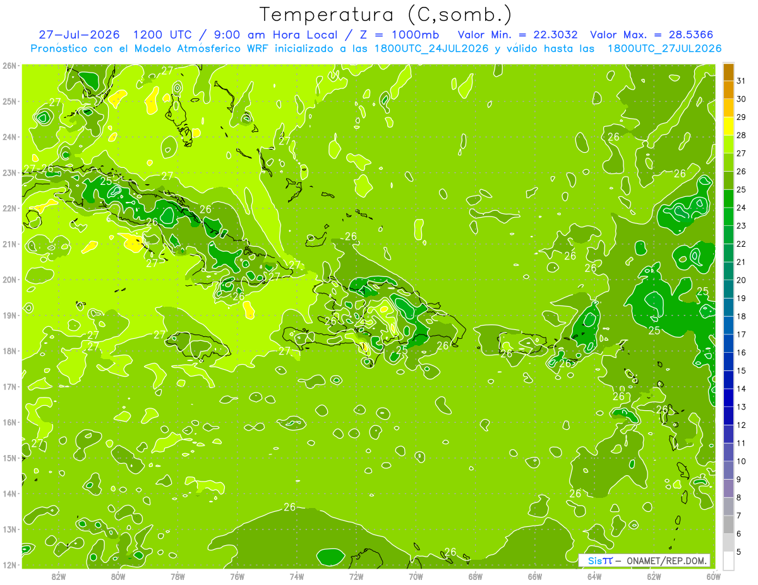The width and height of the screenshot is (758, 585).
Task: Click the legend value "15"
Action: point(741,371)
